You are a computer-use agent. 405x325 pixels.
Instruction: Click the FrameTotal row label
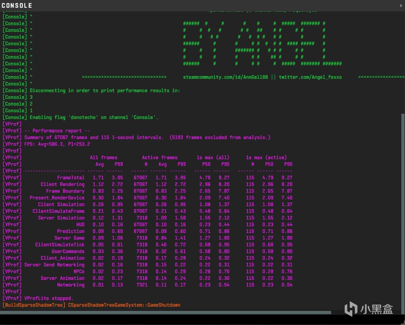click(71, 178)
